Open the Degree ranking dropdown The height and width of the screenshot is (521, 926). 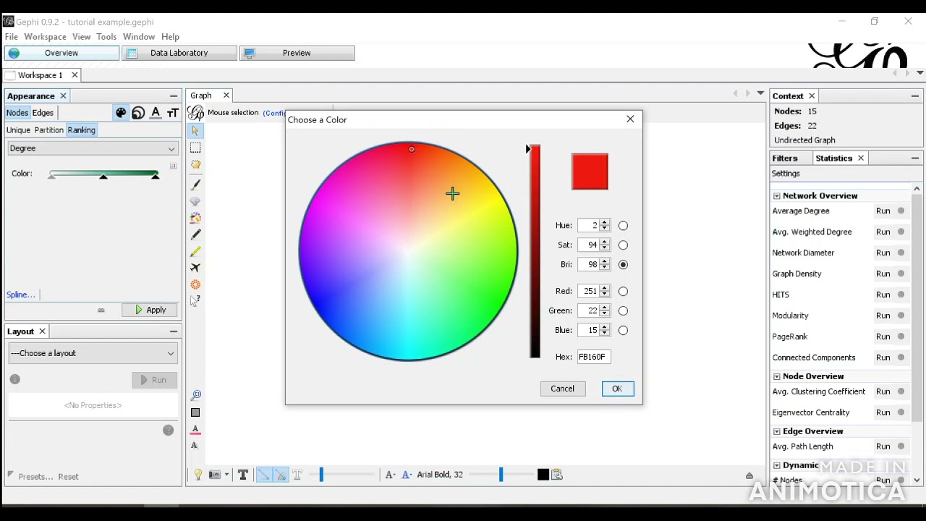point(92,148)
